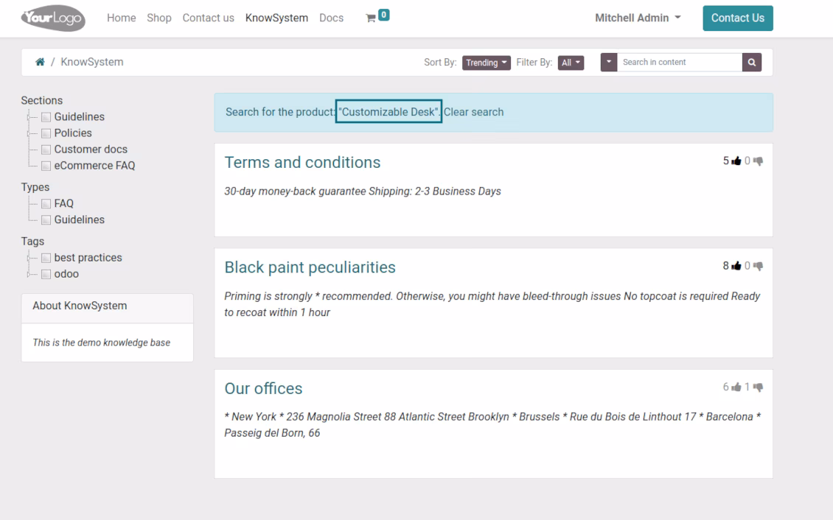Dislike the Our offices article
Viewport: 833px width, 520px height.
[758, 387]
